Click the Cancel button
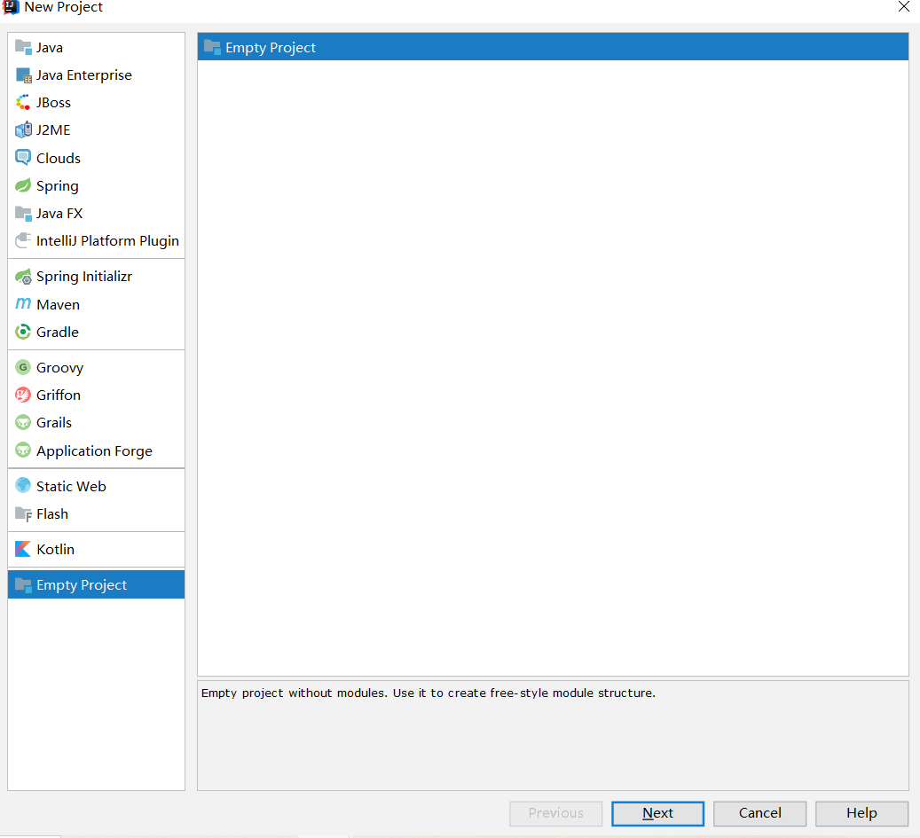Viewport: 920px width, 838px height. pos(759,813)
